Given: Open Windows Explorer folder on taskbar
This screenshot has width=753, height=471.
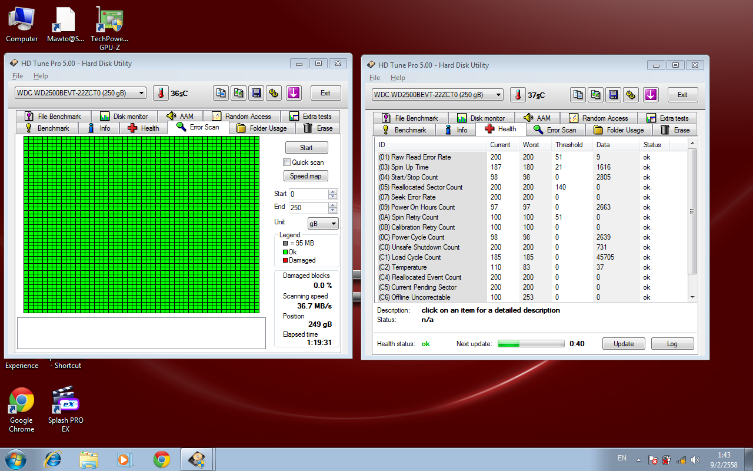Looking at the screenshot, I should click(89, 459).
